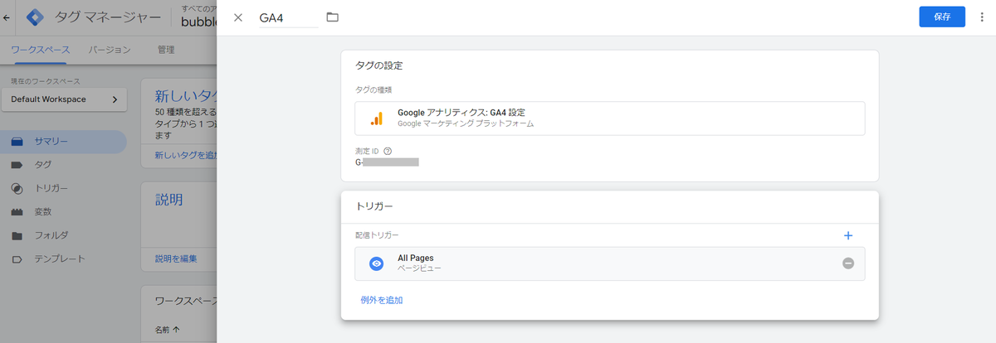
Task: Open the three-dot more options menu
Action: point(983,17)
